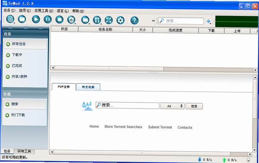Click the blue go arrow beside toolbar search
This screenshot has height=163, width=259.
coord(208,21)
